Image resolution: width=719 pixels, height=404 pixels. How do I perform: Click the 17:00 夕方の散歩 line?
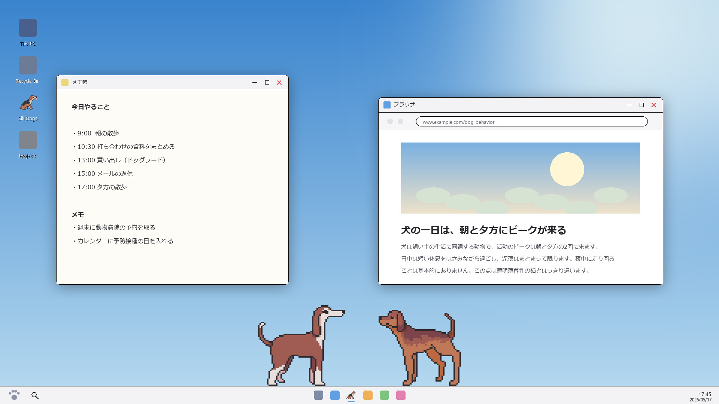[x=99, y=187]
